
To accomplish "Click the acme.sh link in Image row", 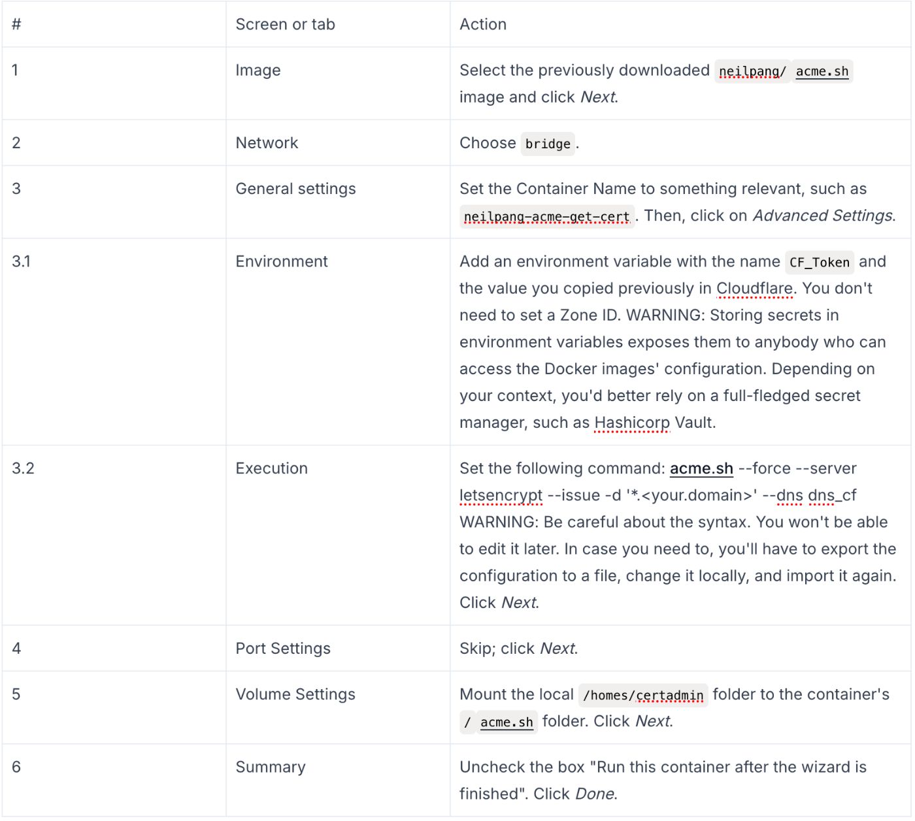I will (822, 71).
